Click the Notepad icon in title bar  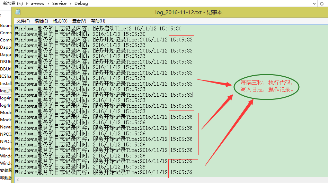click(x=18, y=12)
